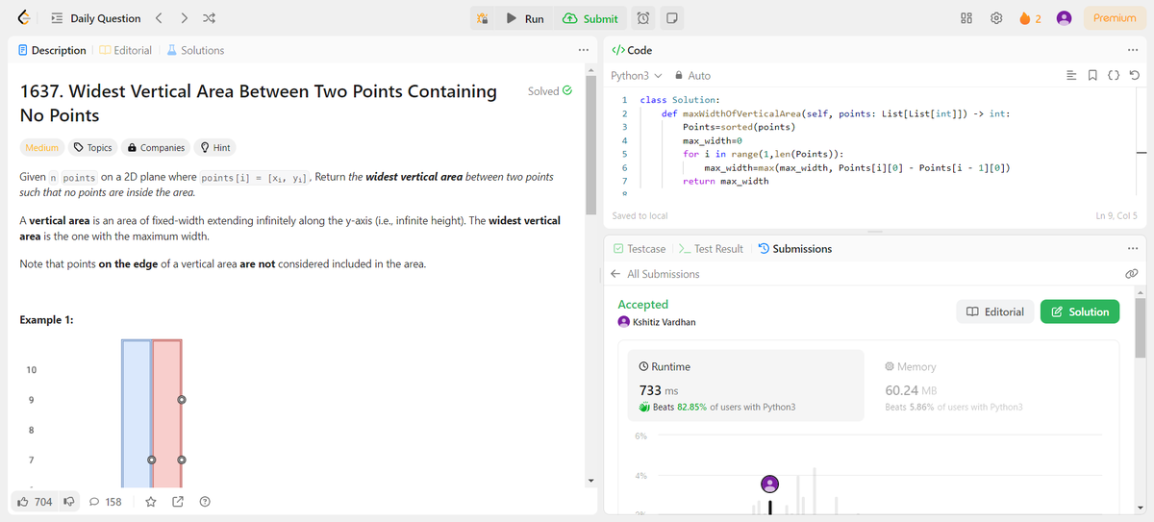Open the Python3 language dropdown
The image size is (1154, 522).
(x=637, y=75)
